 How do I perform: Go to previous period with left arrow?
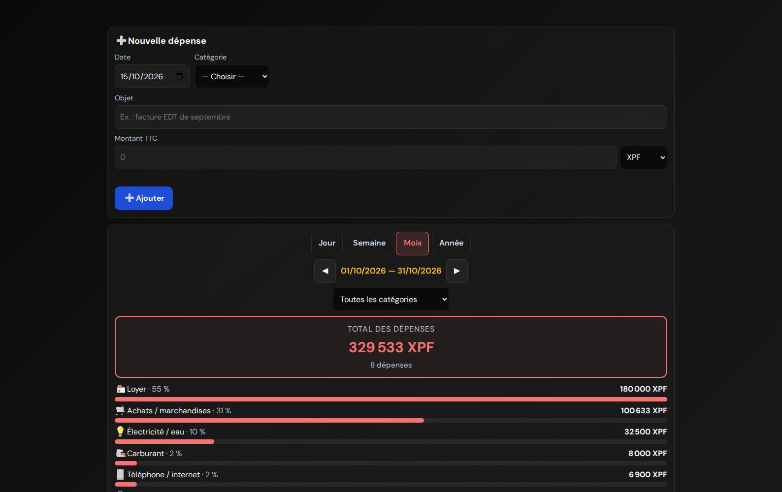[x=325, y=271]
